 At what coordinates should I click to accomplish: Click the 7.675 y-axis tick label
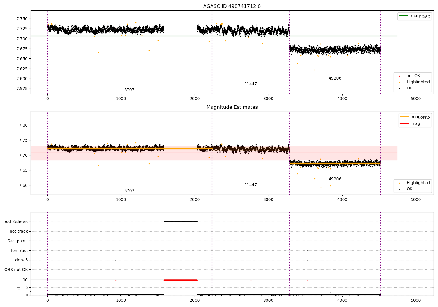coord(22,49)
